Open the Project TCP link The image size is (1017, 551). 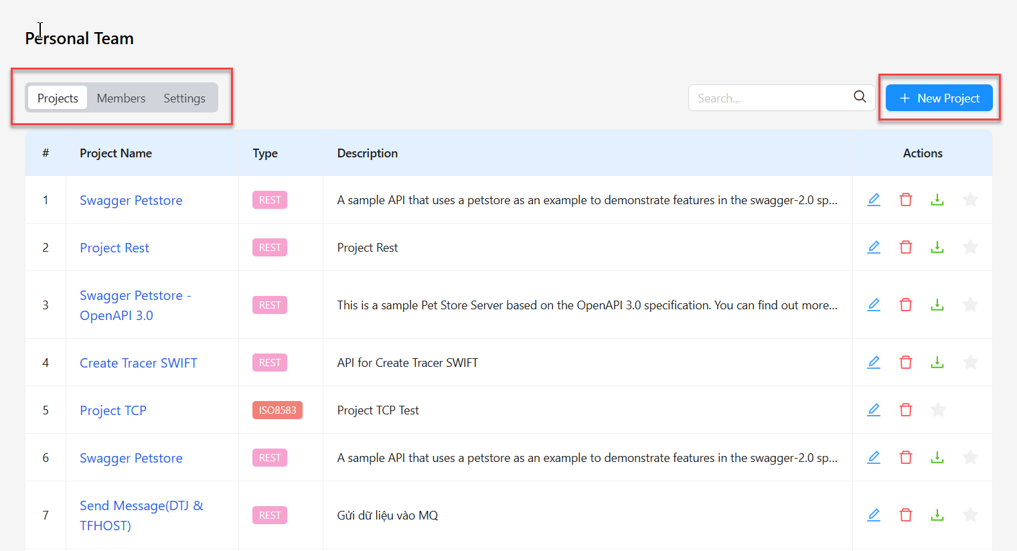(113, 410)
